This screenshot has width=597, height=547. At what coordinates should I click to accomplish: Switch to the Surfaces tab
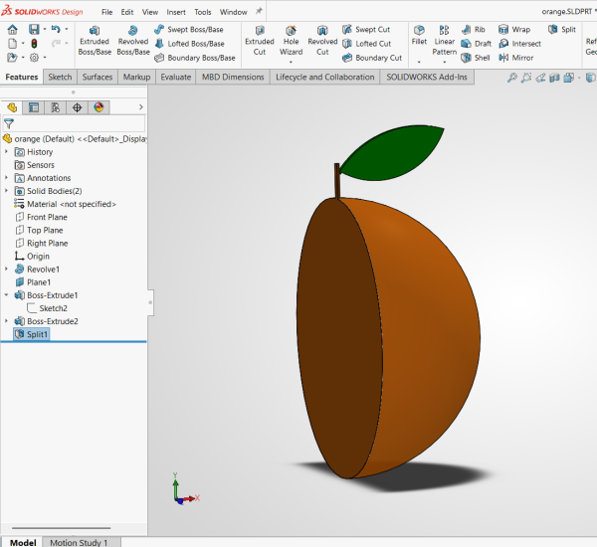point(98,77)
